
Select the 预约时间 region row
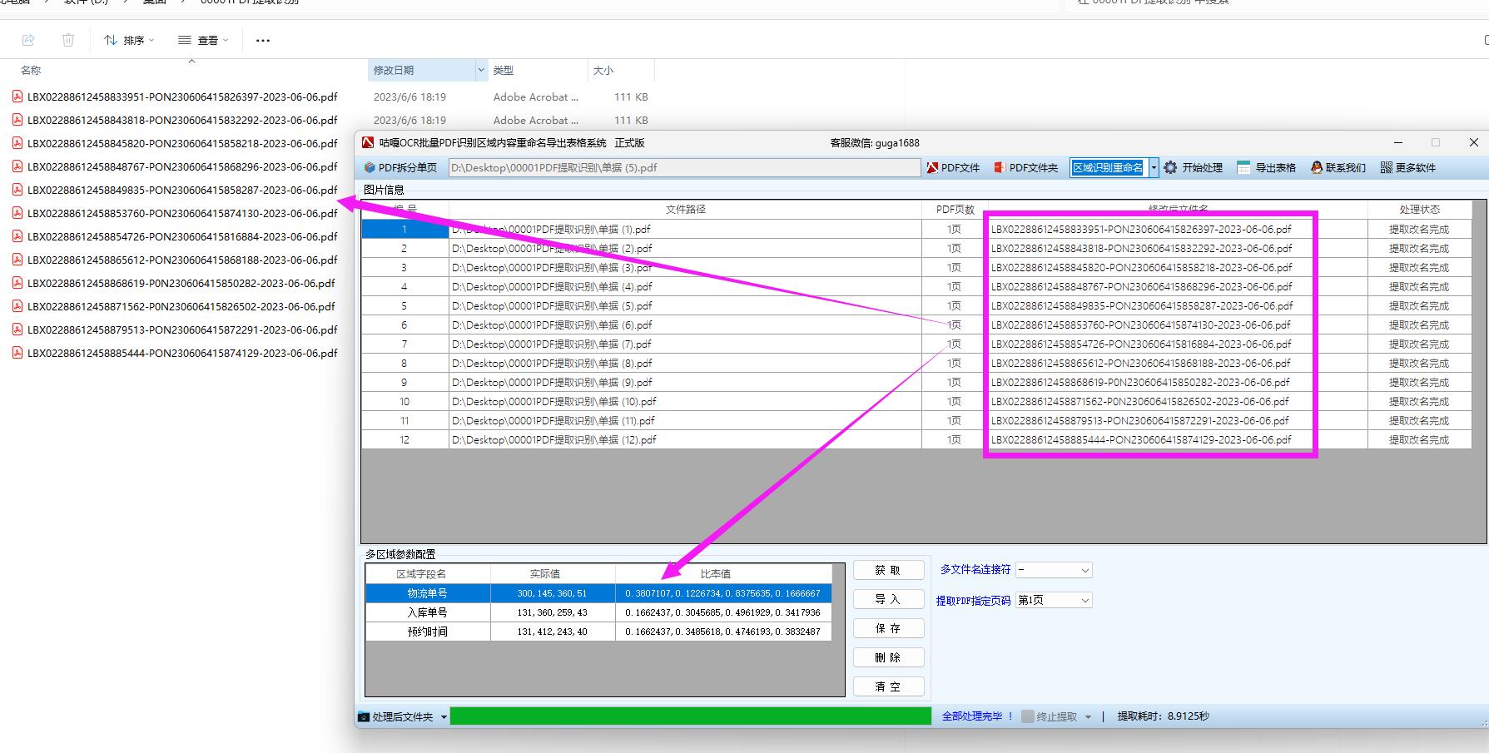(x=598, y=632)
